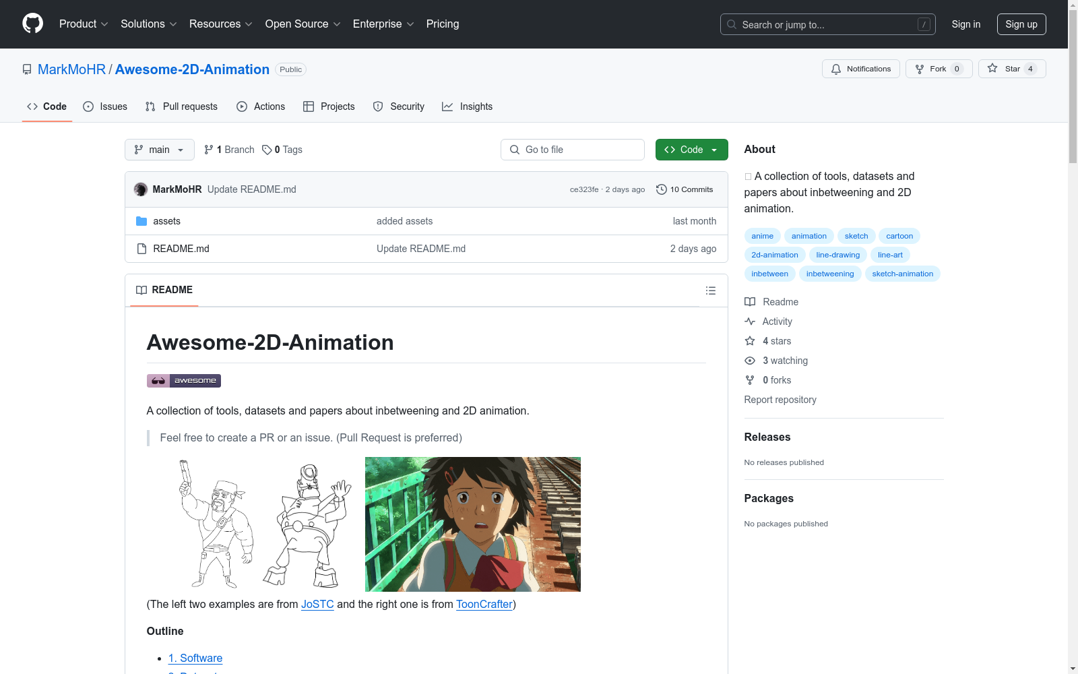Click the MarkMoHR avatar in commit row

click(141, 189)
